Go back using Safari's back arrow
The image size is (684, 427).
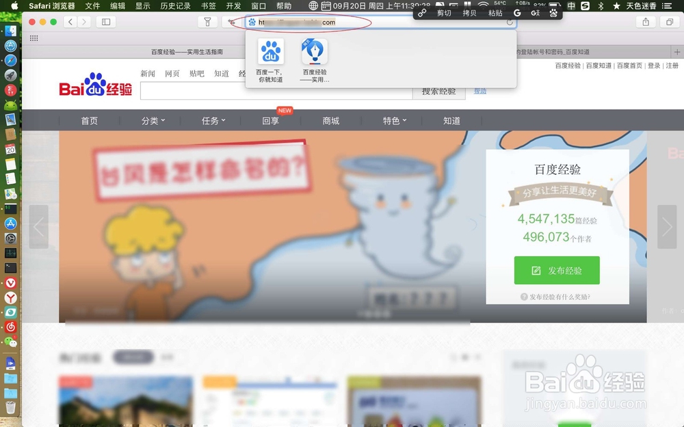(x=70, y=22)
